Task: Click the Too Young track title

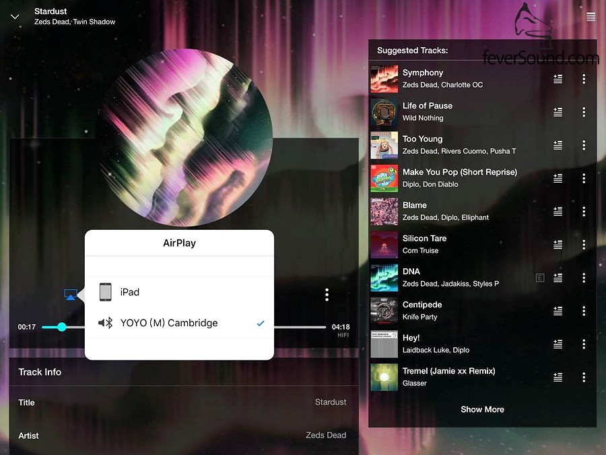Action: [422, 139]
